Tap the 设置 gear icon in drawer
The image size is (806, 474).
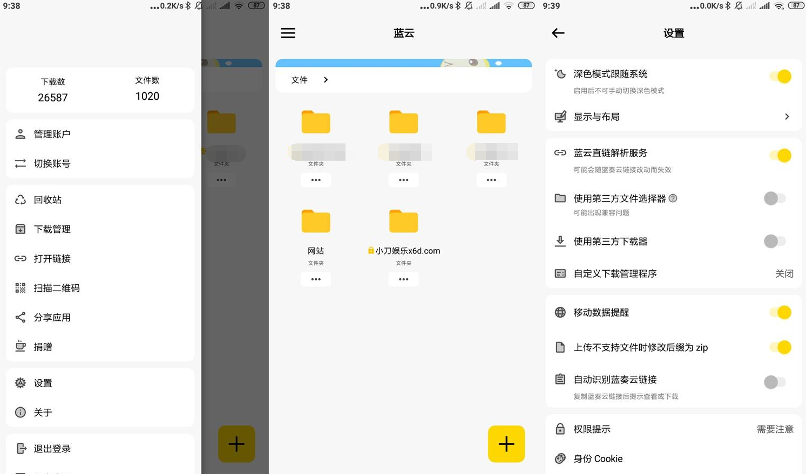coord(21,383)
